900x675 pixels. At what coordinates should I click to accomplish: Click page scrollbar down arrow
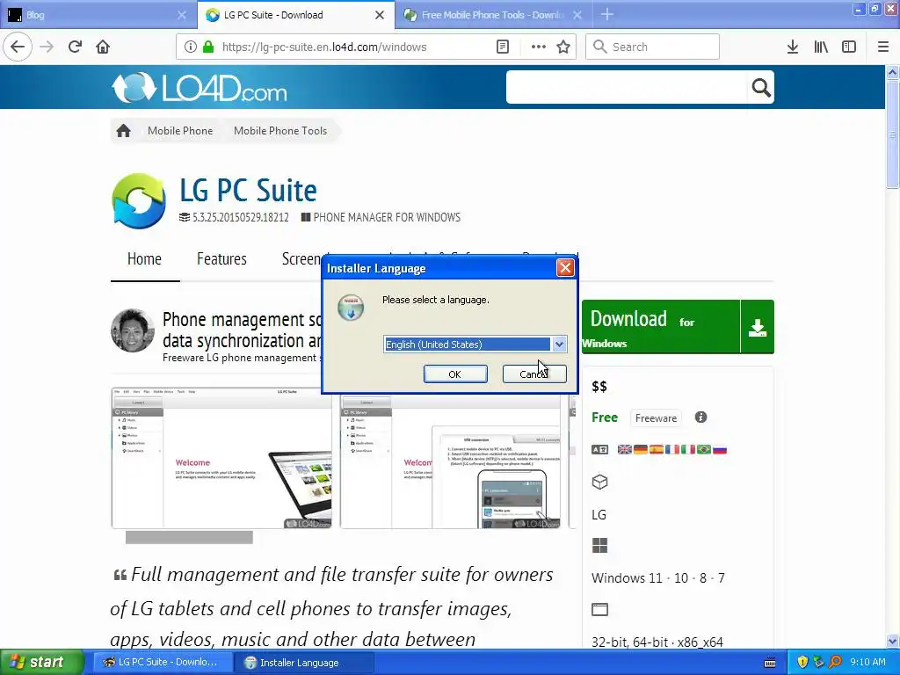[x=892, y=641]
